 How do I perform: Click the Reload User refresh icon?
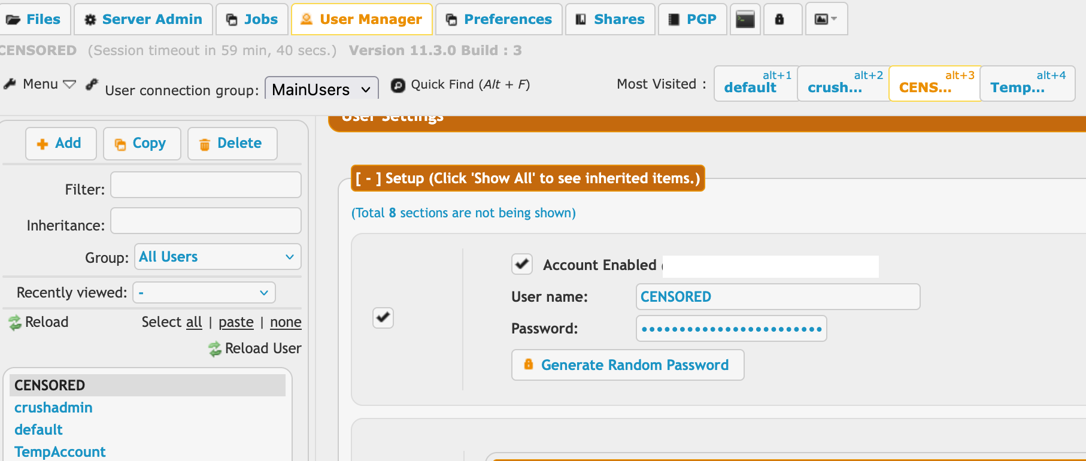tap(215, 349)
